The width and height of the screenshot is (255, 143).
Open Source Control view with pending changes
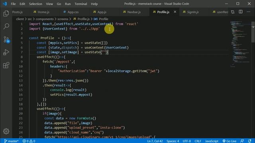6,39
